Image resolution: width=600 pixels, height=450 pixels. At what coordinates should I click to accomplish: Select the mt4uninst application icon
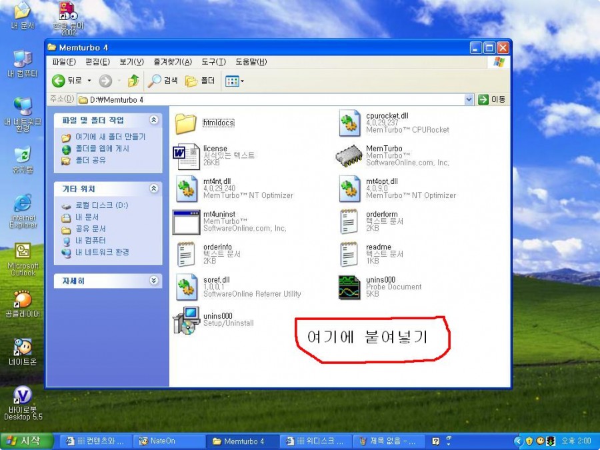pyautogui.click(x=186, y=222)
